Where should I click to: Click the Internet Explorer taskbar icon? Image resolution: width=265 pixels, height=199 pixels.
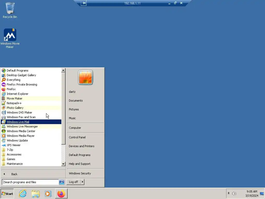[23, 194]
